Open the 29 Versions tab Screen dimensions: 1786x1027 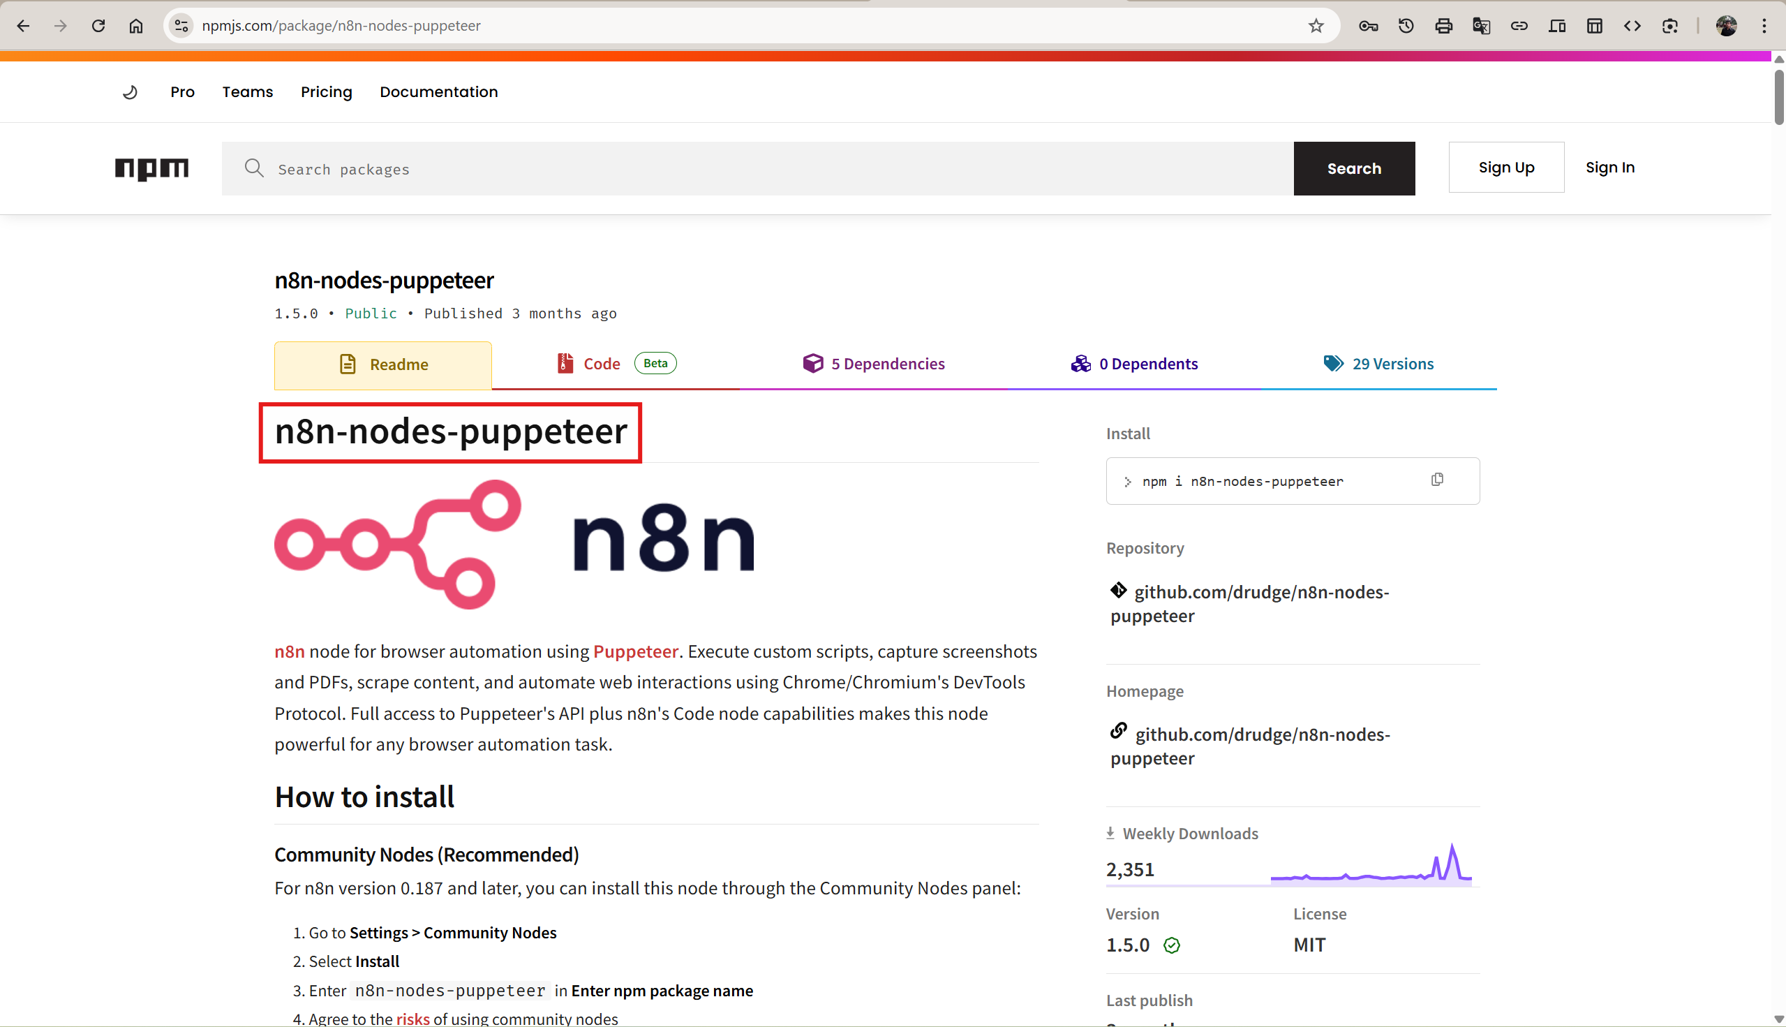tap(1378, 364)
